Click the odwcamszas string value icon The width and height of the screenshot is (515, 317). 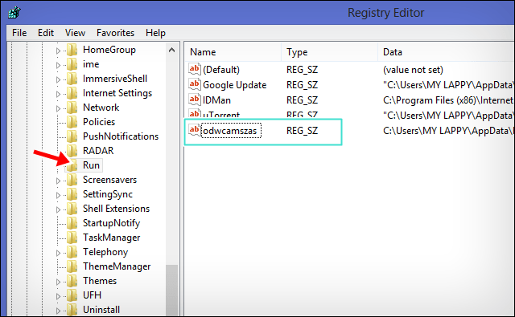195,130
